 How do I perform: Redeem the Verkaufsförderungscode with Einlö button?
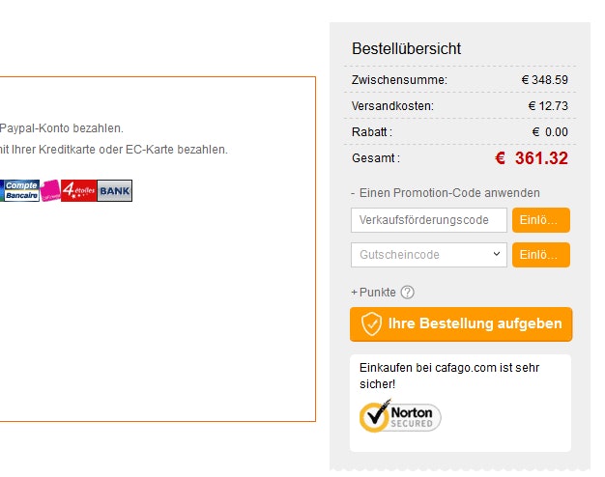(x=541, y=220)
